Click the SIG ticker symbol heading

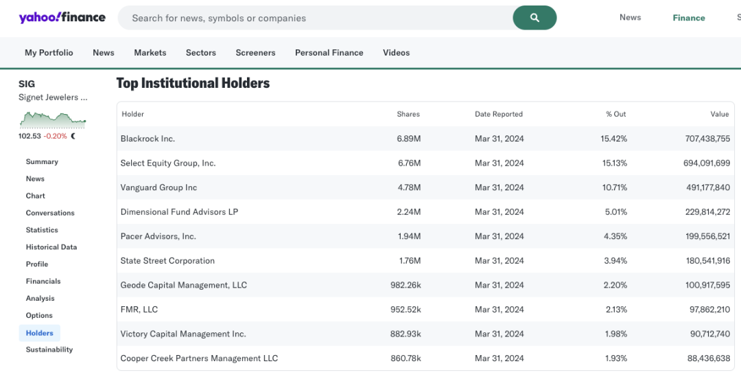tap(27, 84)
